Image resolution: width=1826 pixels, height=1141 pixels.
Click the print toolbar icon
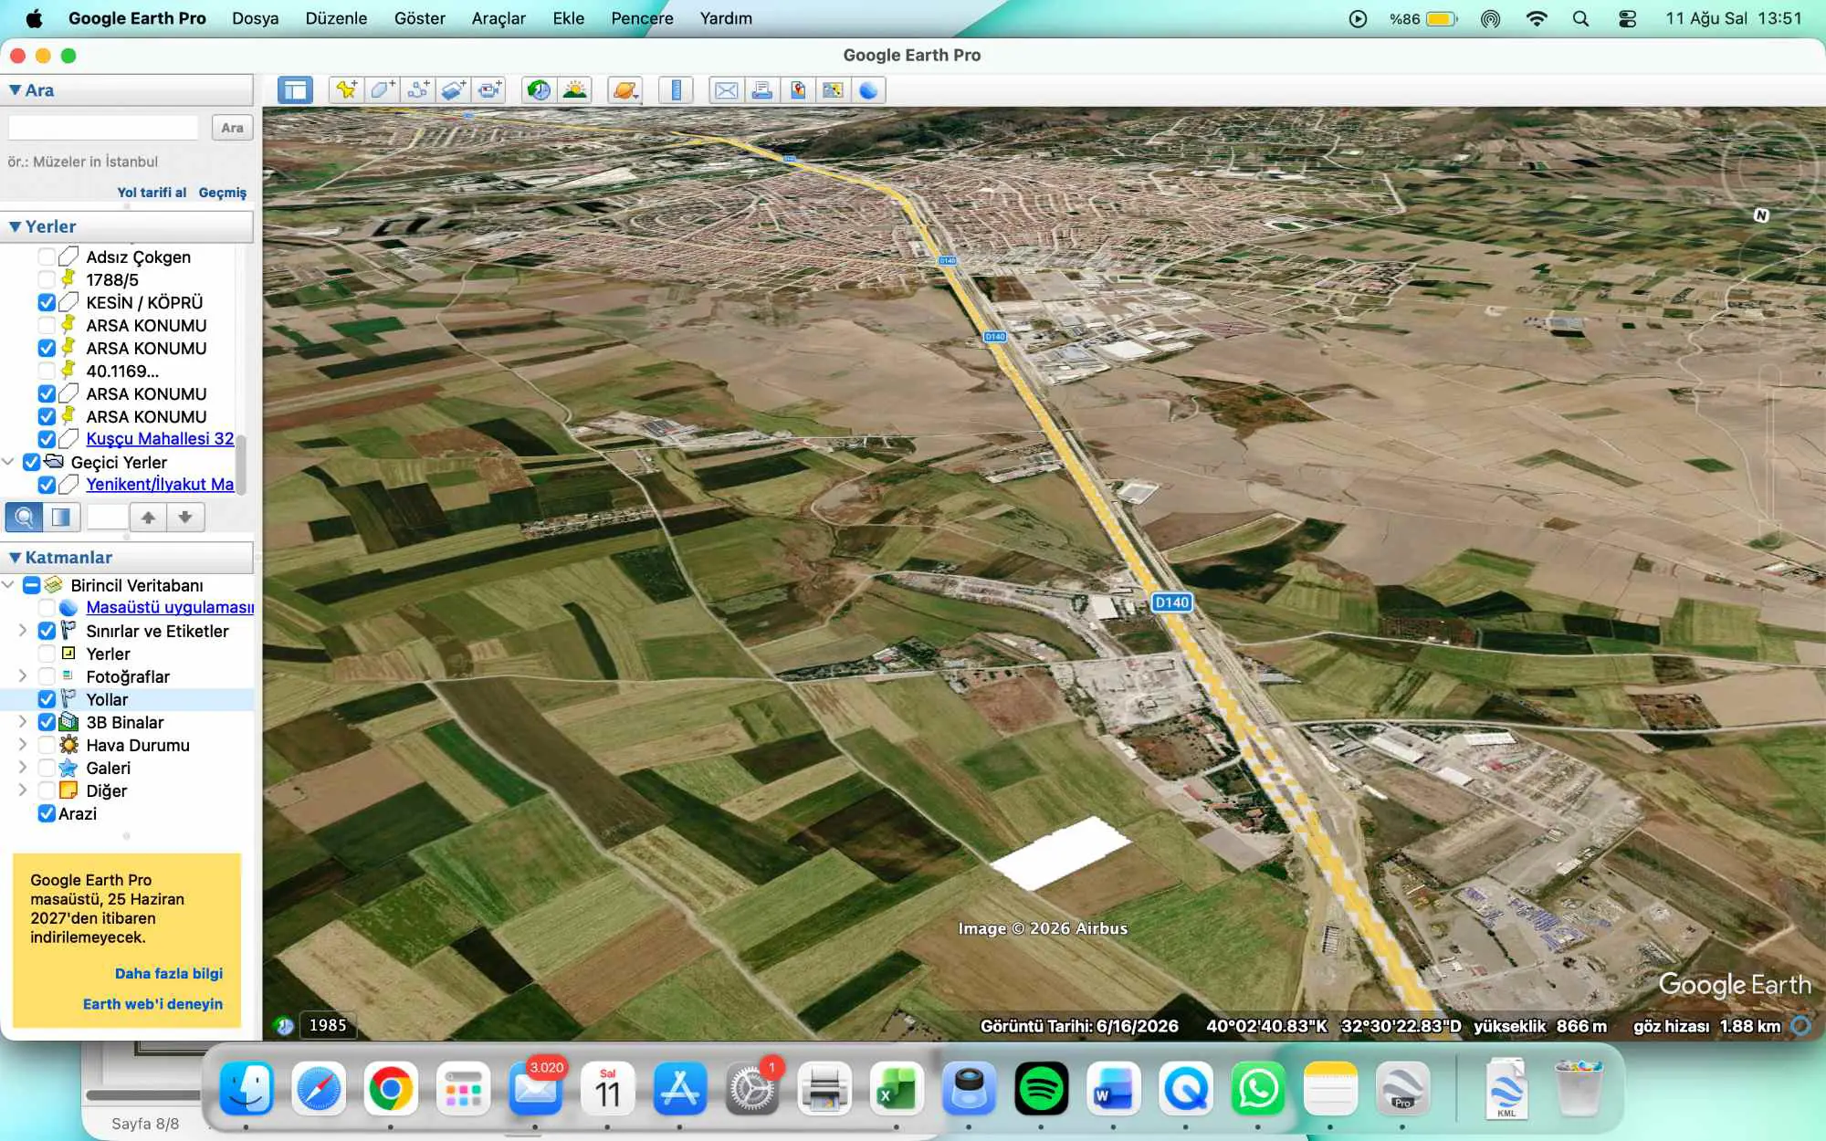[761, 89]
